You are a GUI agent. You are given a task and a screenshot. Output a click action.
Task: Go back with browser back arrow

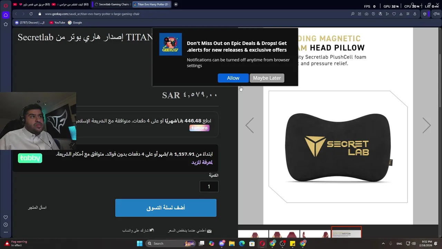click(x=16, y=14)
